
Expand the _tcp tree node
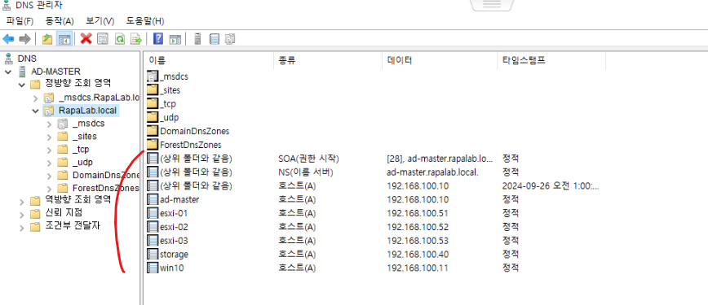point(49,150)
